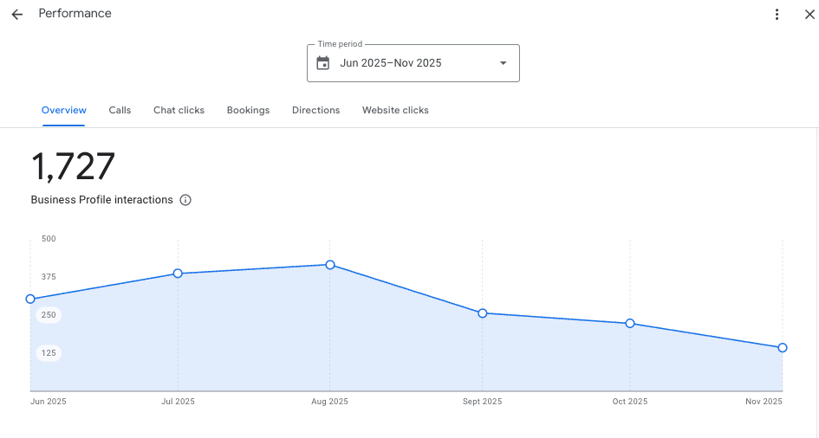Screen dimensions: 819x438
Task: Open the Chat clicks tab
Action: click(179, 110)
